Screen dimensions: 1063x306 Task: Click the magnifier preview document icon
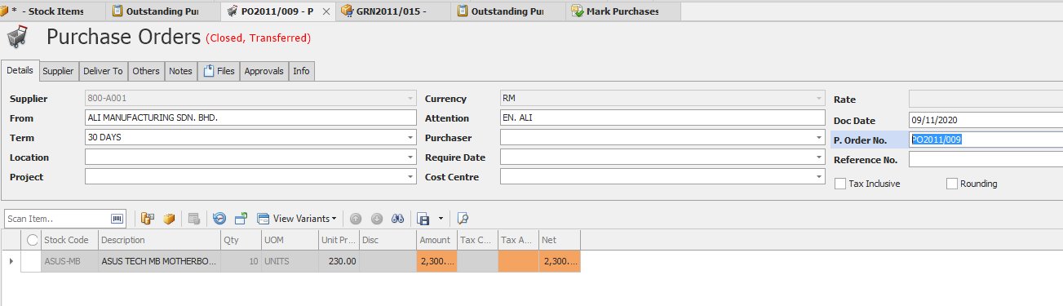[x=463, y=219]
